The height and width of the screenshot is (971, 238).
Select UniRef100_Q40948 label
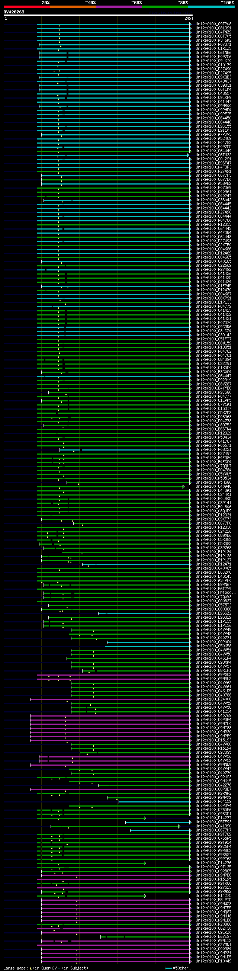coord(213,486)
